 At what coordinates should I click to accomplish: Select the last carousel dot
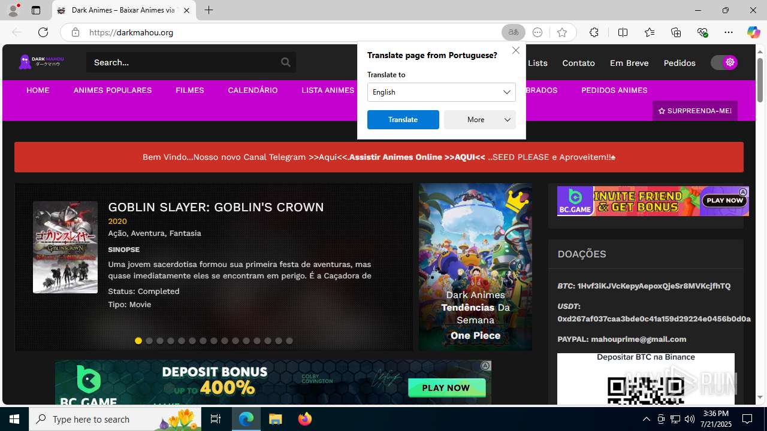[289, 341]
